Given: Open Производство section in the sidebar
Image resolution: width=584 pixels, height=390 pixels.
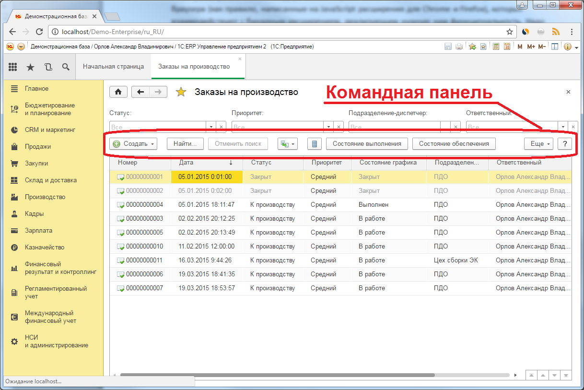Looking at the screenshot, I should pyautogui.click(x=45, y=197).
